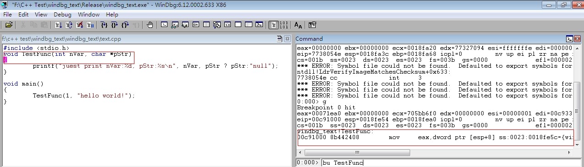Open the Edit menu
Image resolution: width=584 pixels, height=167 pixels.
tap(23, 14)
